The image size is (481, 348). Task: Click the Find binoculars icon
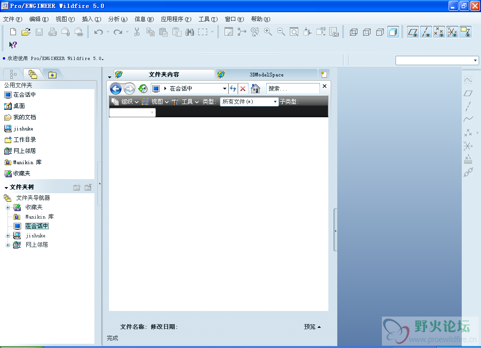[x=190, y=32]
